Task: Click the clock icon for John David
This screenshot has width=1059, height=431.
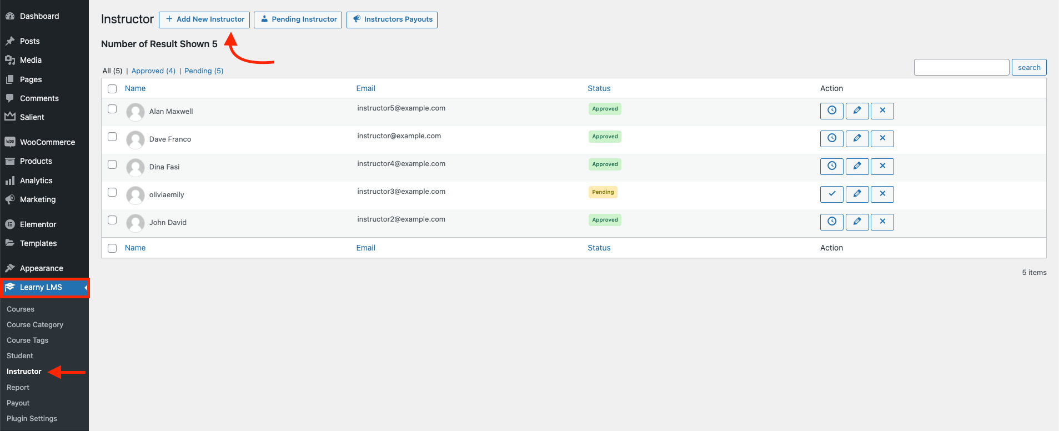Action: (x=831, y=222)
